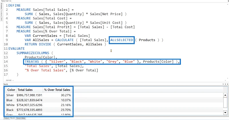This screenshot has width=229, height=120.
Task: Click SUMMARIZECOLUMNS on line 12
Action: pos(33,53)
